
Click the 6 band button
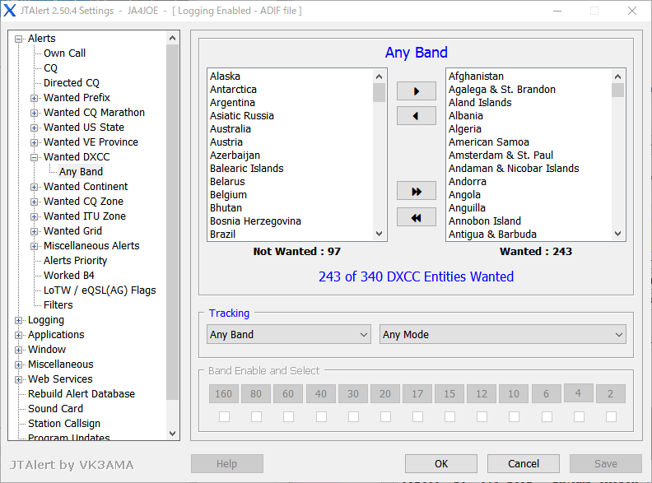546,393
